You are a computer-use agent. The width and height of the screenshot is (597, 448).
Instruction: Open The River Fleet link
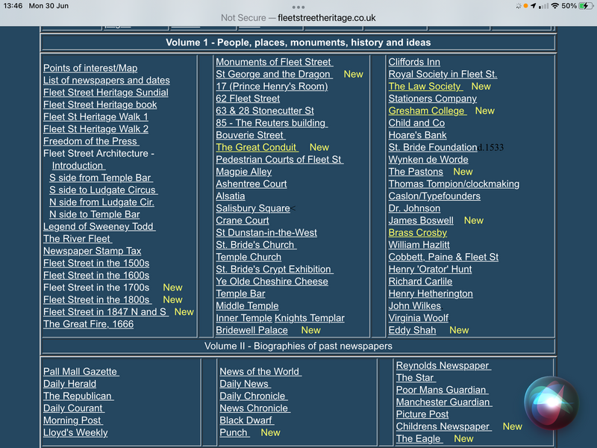[x=78, y=239]
